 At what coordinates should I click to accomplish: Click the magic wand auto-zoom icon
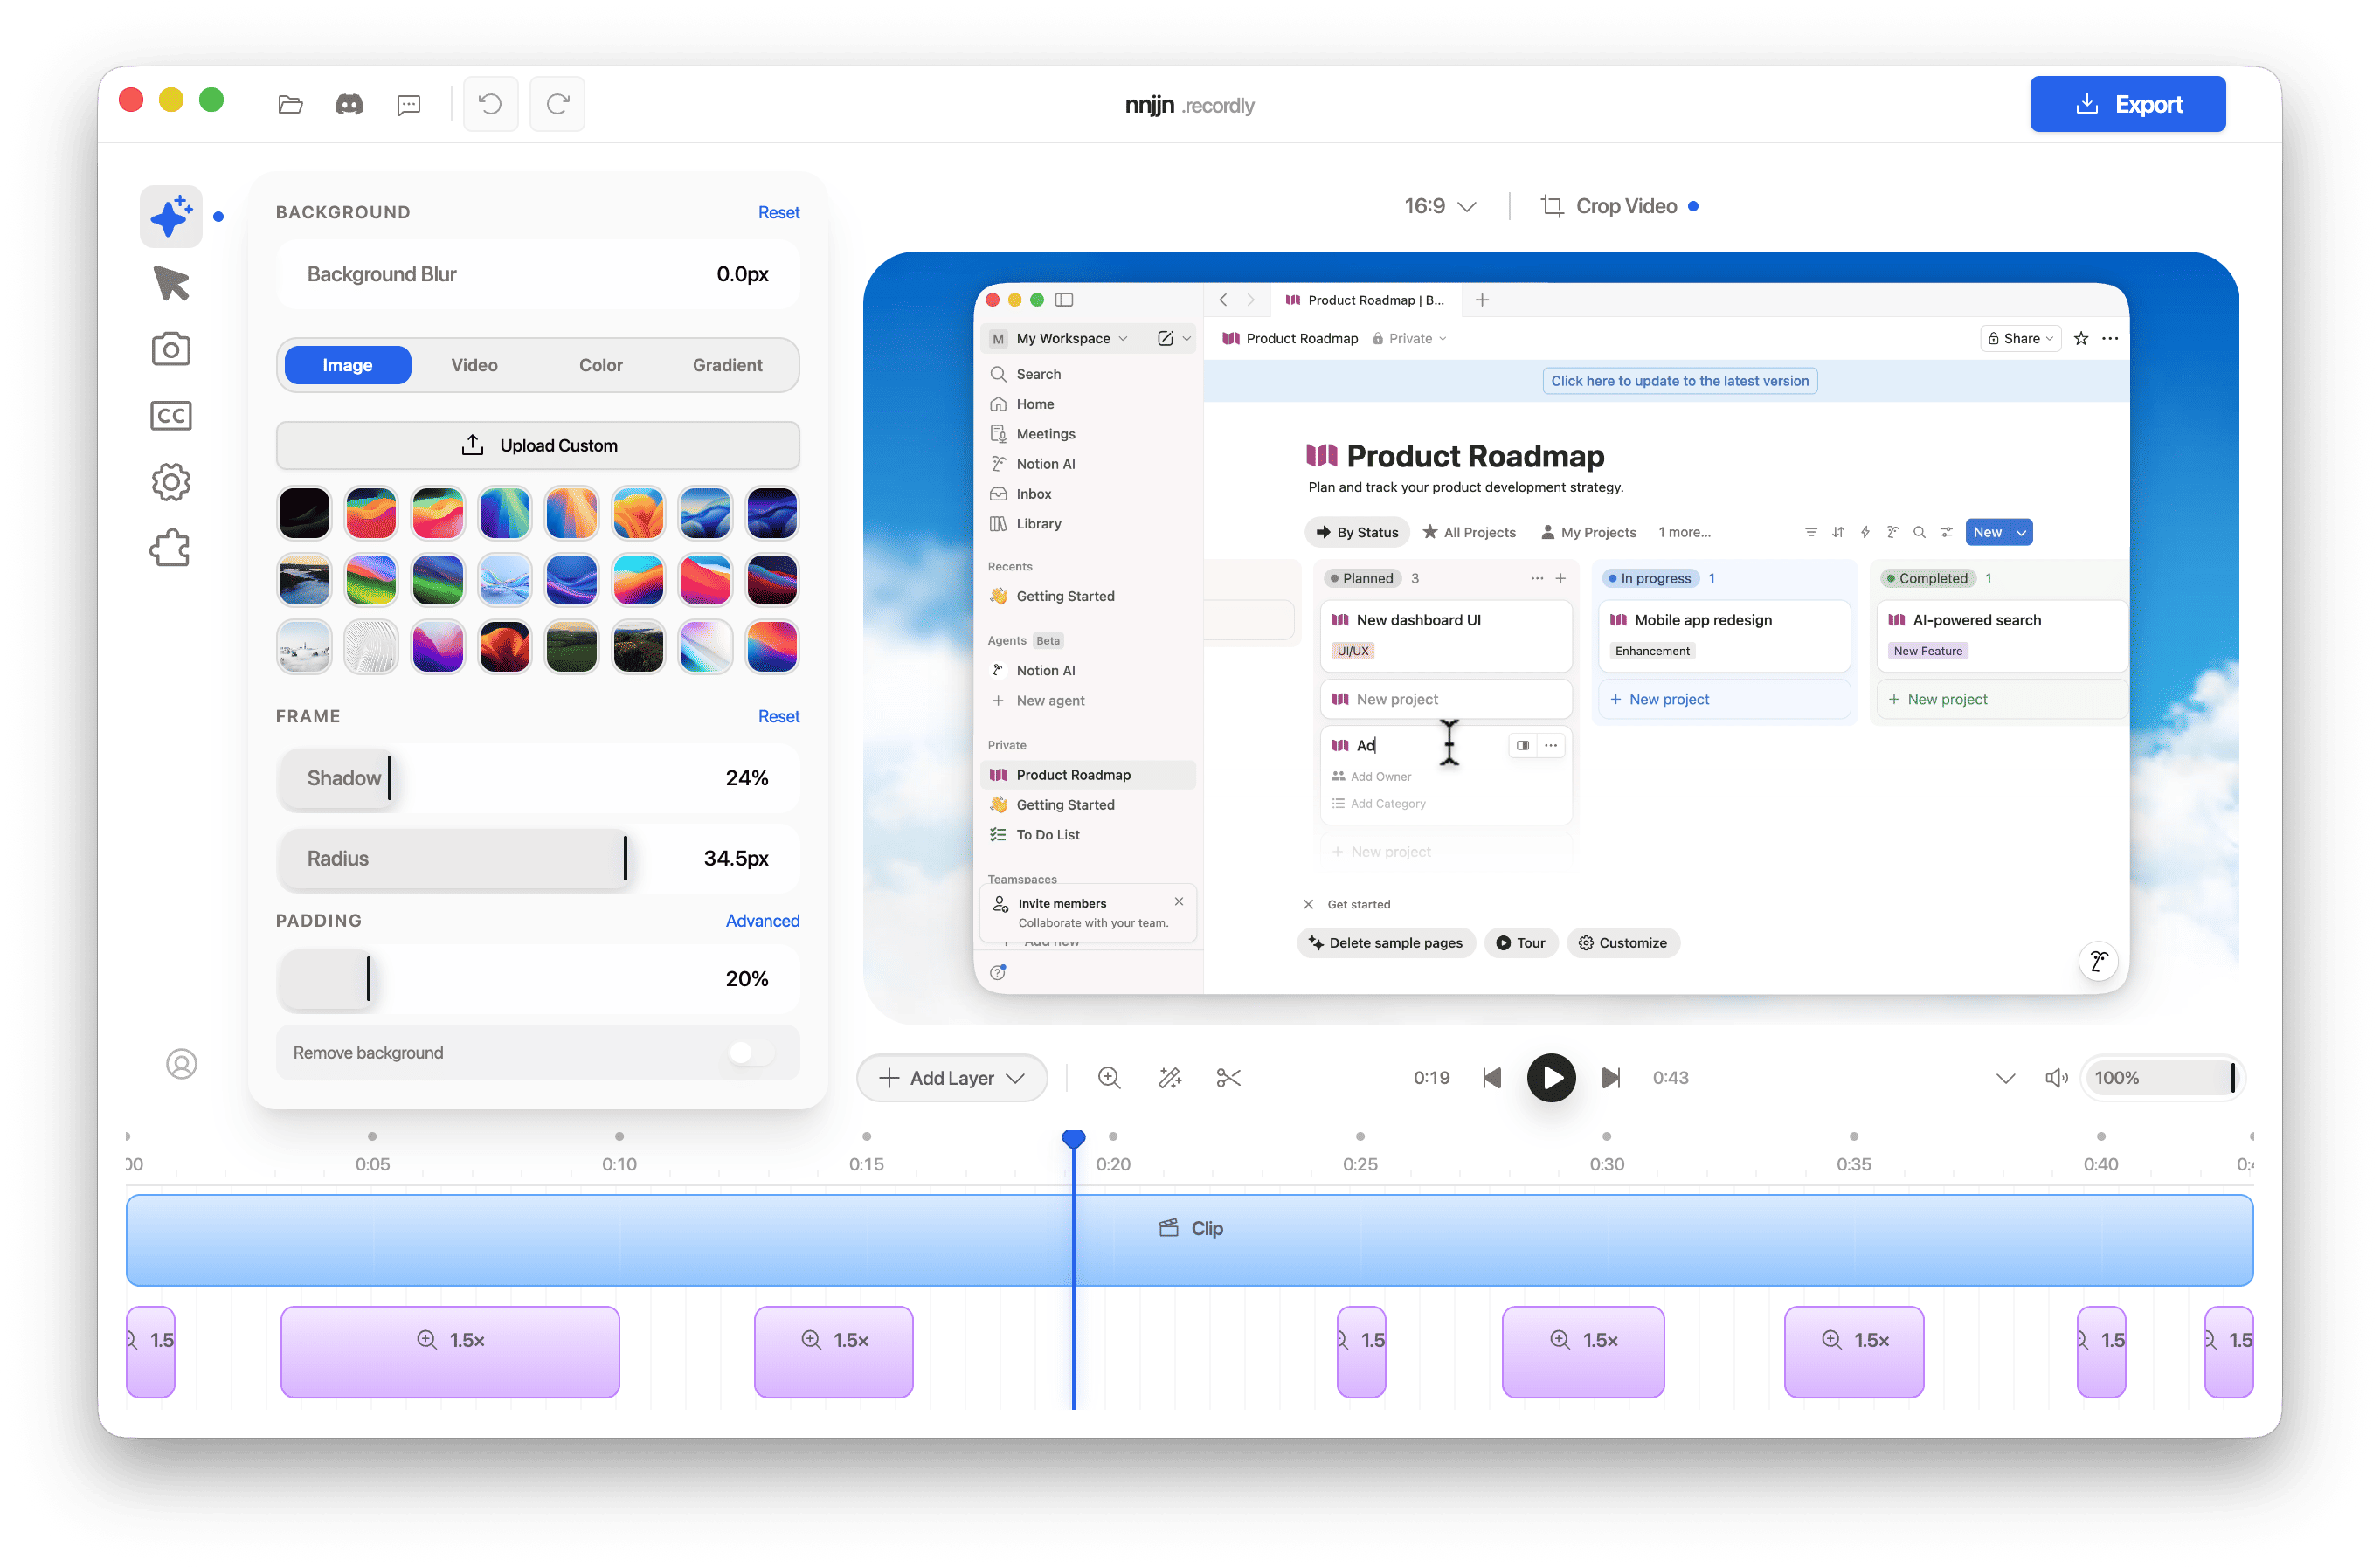(x=1169, y=1078)
